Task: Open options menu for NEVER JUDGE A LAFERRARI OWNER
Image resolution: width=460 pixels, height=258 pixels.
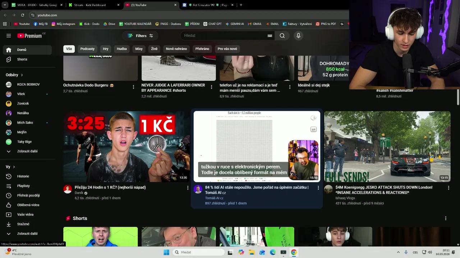Action: click(x=211, y=87)
